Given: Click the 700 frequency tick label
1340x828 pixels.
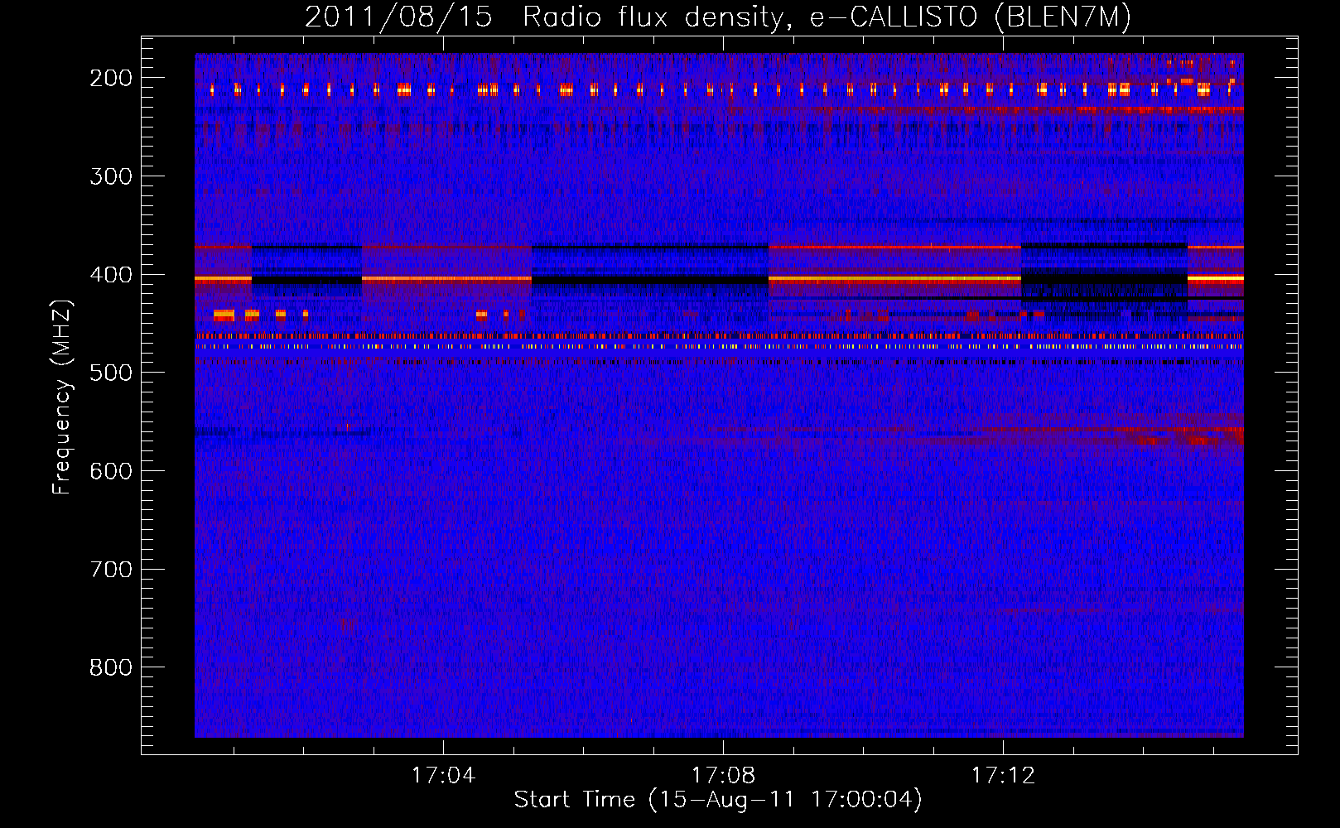Looking at the screenshot, I should (x=111, y=570).
